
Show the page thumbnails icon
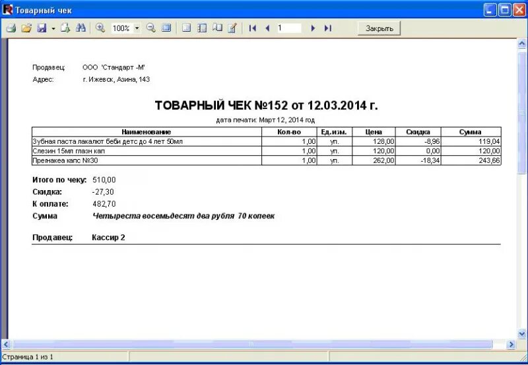[202, 28]
